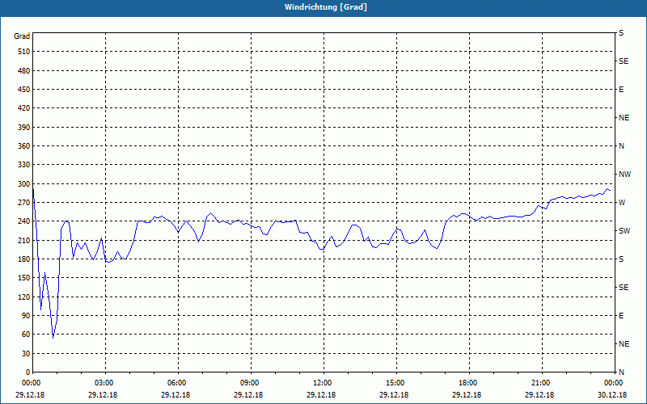Select the Grad unit label on y-axis
The width and height of the screenshot is (647, 404).
coord(22,36)
